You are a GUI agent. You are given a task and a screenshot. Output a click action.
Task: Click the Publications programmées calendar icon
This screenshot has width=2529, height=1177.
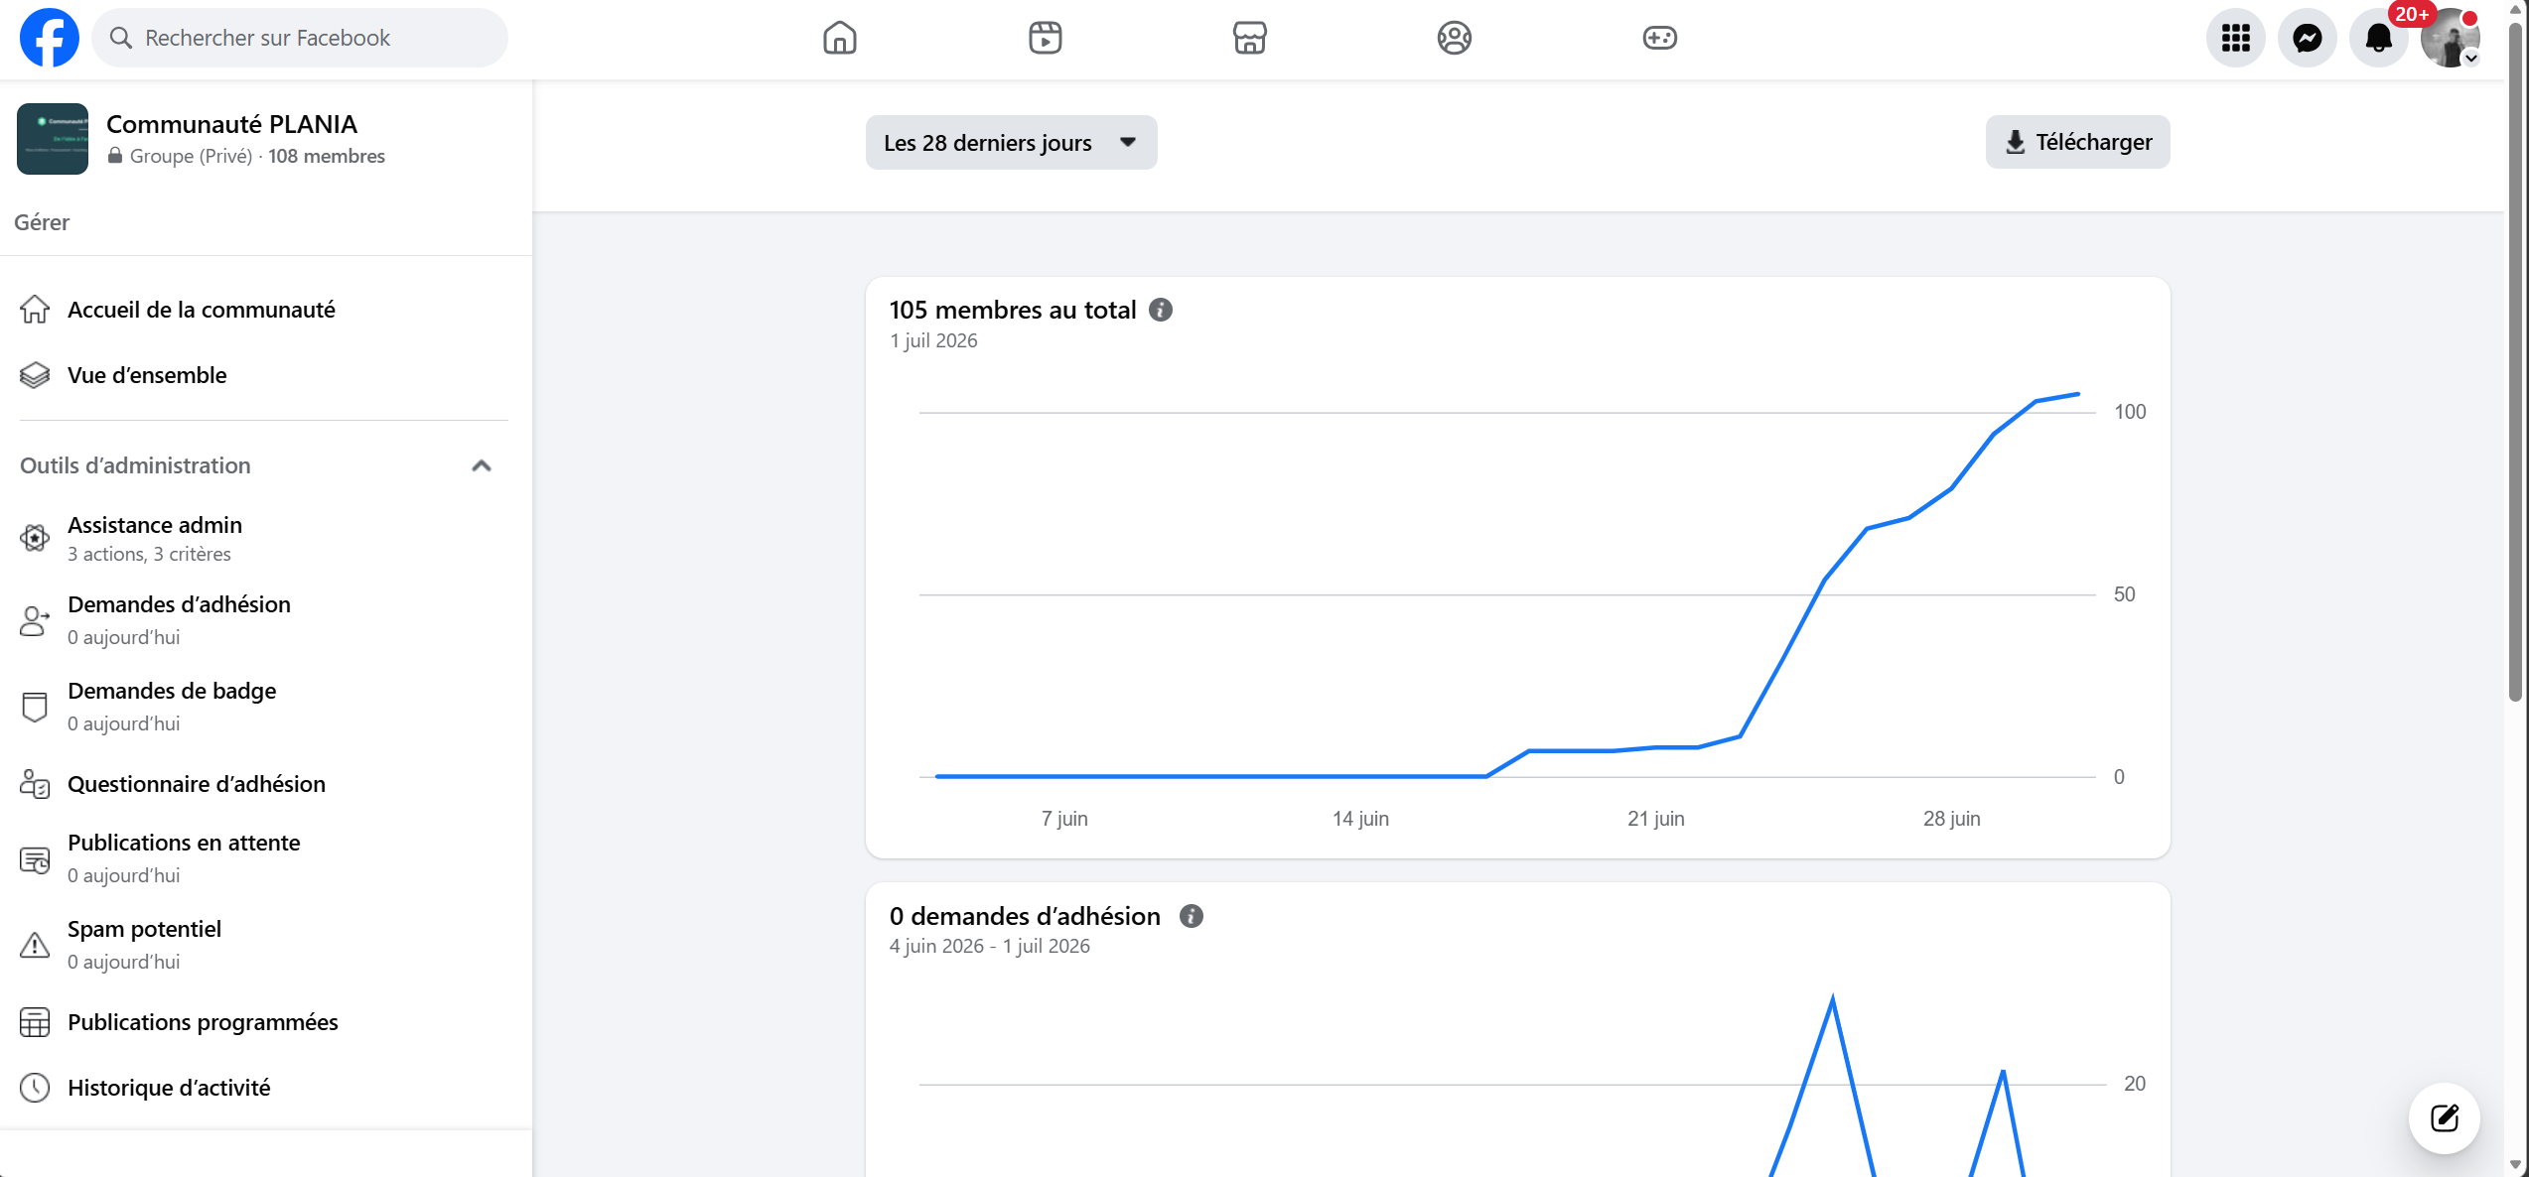pos(35,1022)
